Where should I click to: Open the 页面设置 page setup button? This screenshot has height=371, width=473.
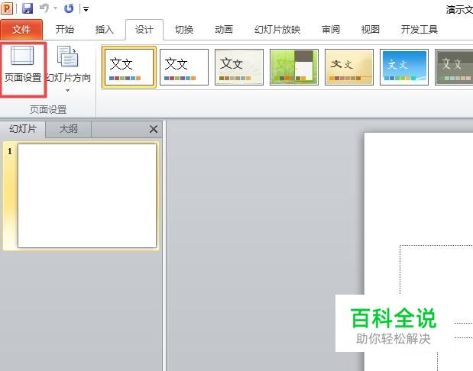(x=23, y=69)
